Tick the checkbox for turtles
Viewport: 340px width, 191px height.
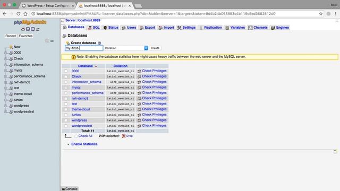point(66,115)
